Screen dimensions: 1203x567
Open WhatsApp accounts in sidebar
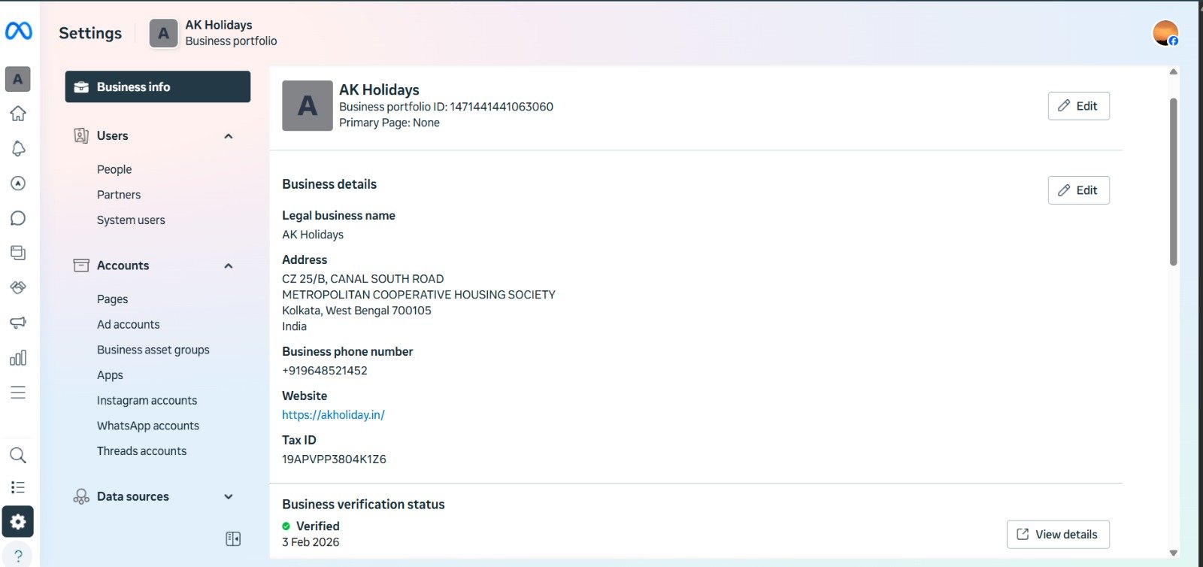(148, 426)
